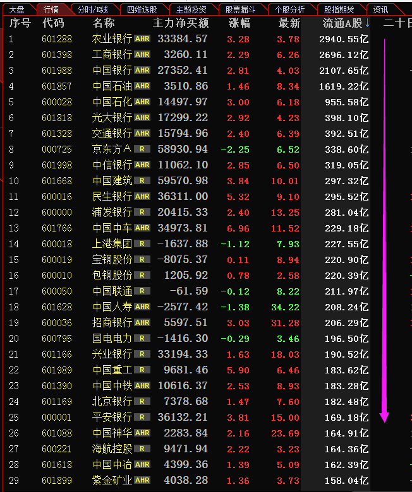412x492 pixels.
Task: Click the AHR badge next to 招商银行
Action: 142,322
